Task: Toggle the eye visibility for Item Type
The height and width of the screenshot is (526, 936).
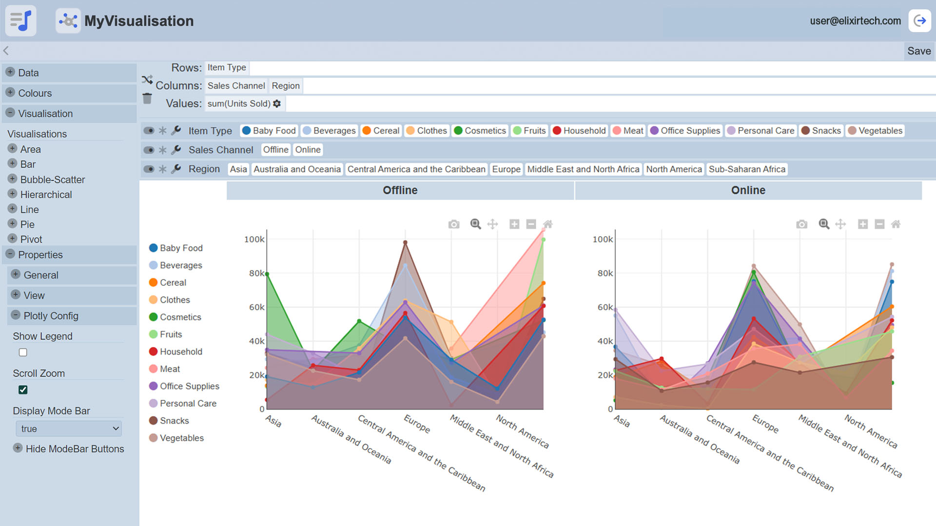Action: [x=149, y=131]
